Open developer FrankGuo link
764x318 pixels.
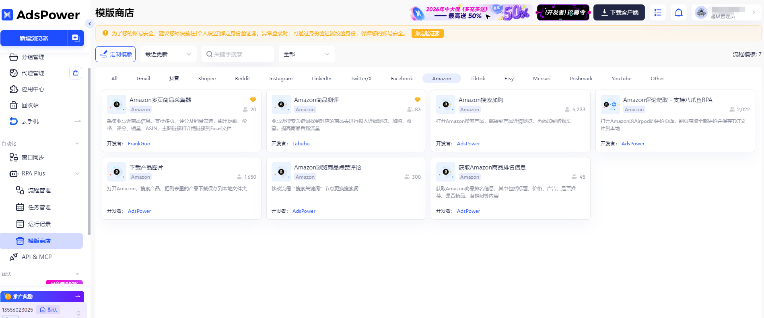[x=139, y=144]
